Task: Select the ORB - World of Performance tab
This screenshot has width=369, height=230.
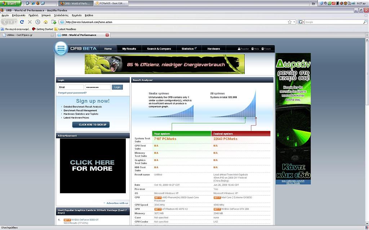Action: [x=83, y=35]
